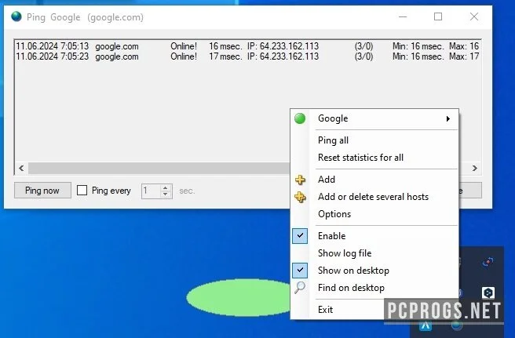The height and width of the screenshot is (338, 515).
Task: Select Show log file
Action: 374,253
